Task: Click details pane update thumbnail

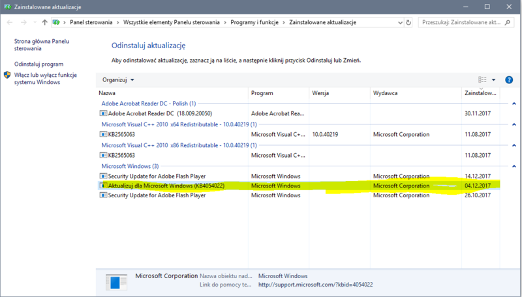Action: [x=117, y=282]
